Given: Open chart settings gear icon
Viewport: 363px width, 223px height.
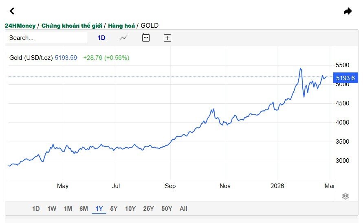Looking at the screenshot, I should (x=345, y=196).
